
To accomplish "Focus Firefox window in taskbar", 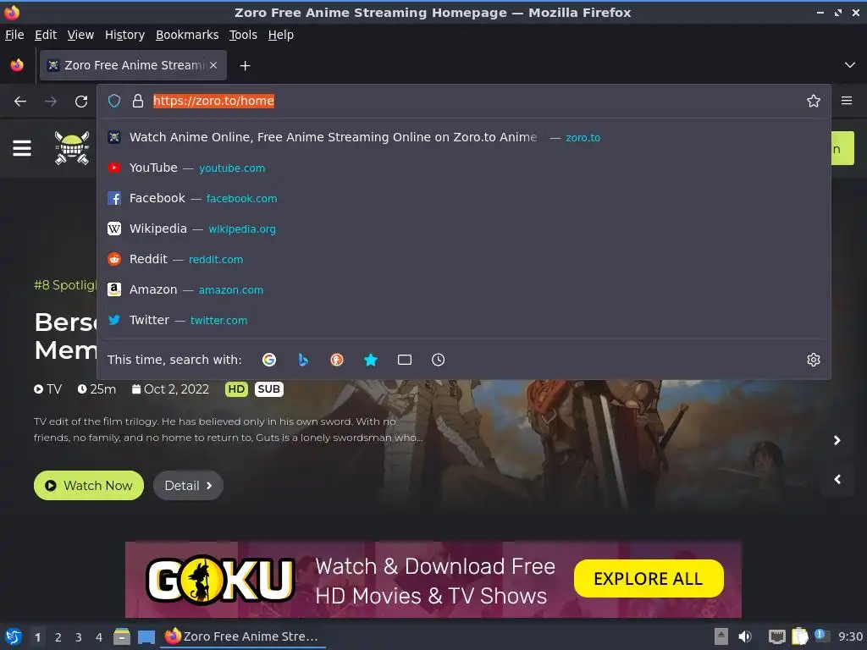I will 243,636.
